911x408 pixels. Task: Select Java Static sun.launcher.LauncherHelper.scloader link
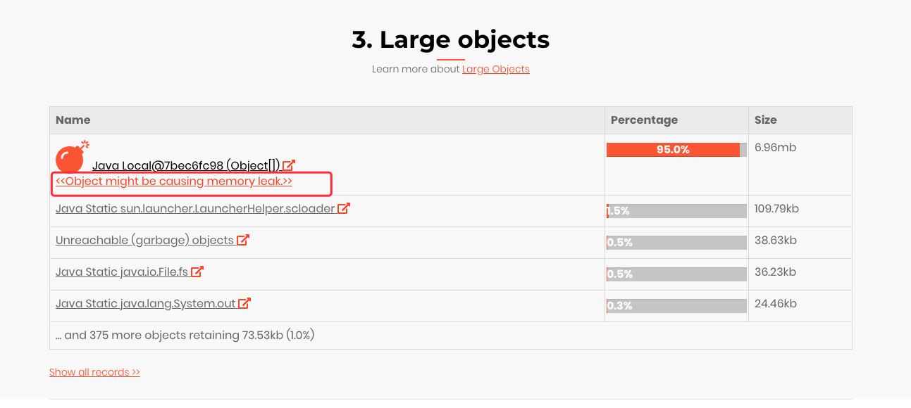pyautogui.click(x=195, y=209)
